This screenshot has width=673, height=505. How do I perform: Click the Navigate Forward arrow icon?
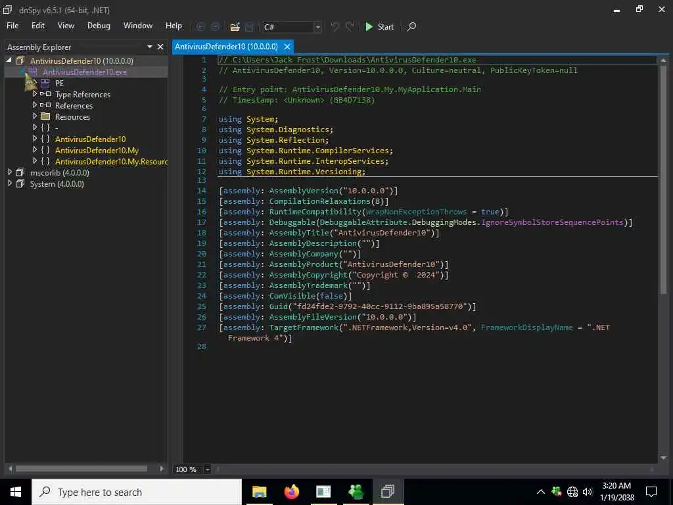(x=216, y=26)
